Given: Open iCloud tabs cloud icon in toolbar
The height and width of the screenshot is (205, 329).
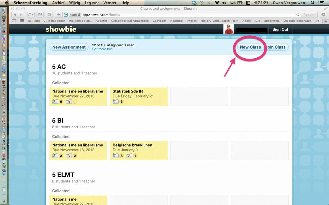Looking at the screenshot, I should pyautogui.click(x=31, y=15).
